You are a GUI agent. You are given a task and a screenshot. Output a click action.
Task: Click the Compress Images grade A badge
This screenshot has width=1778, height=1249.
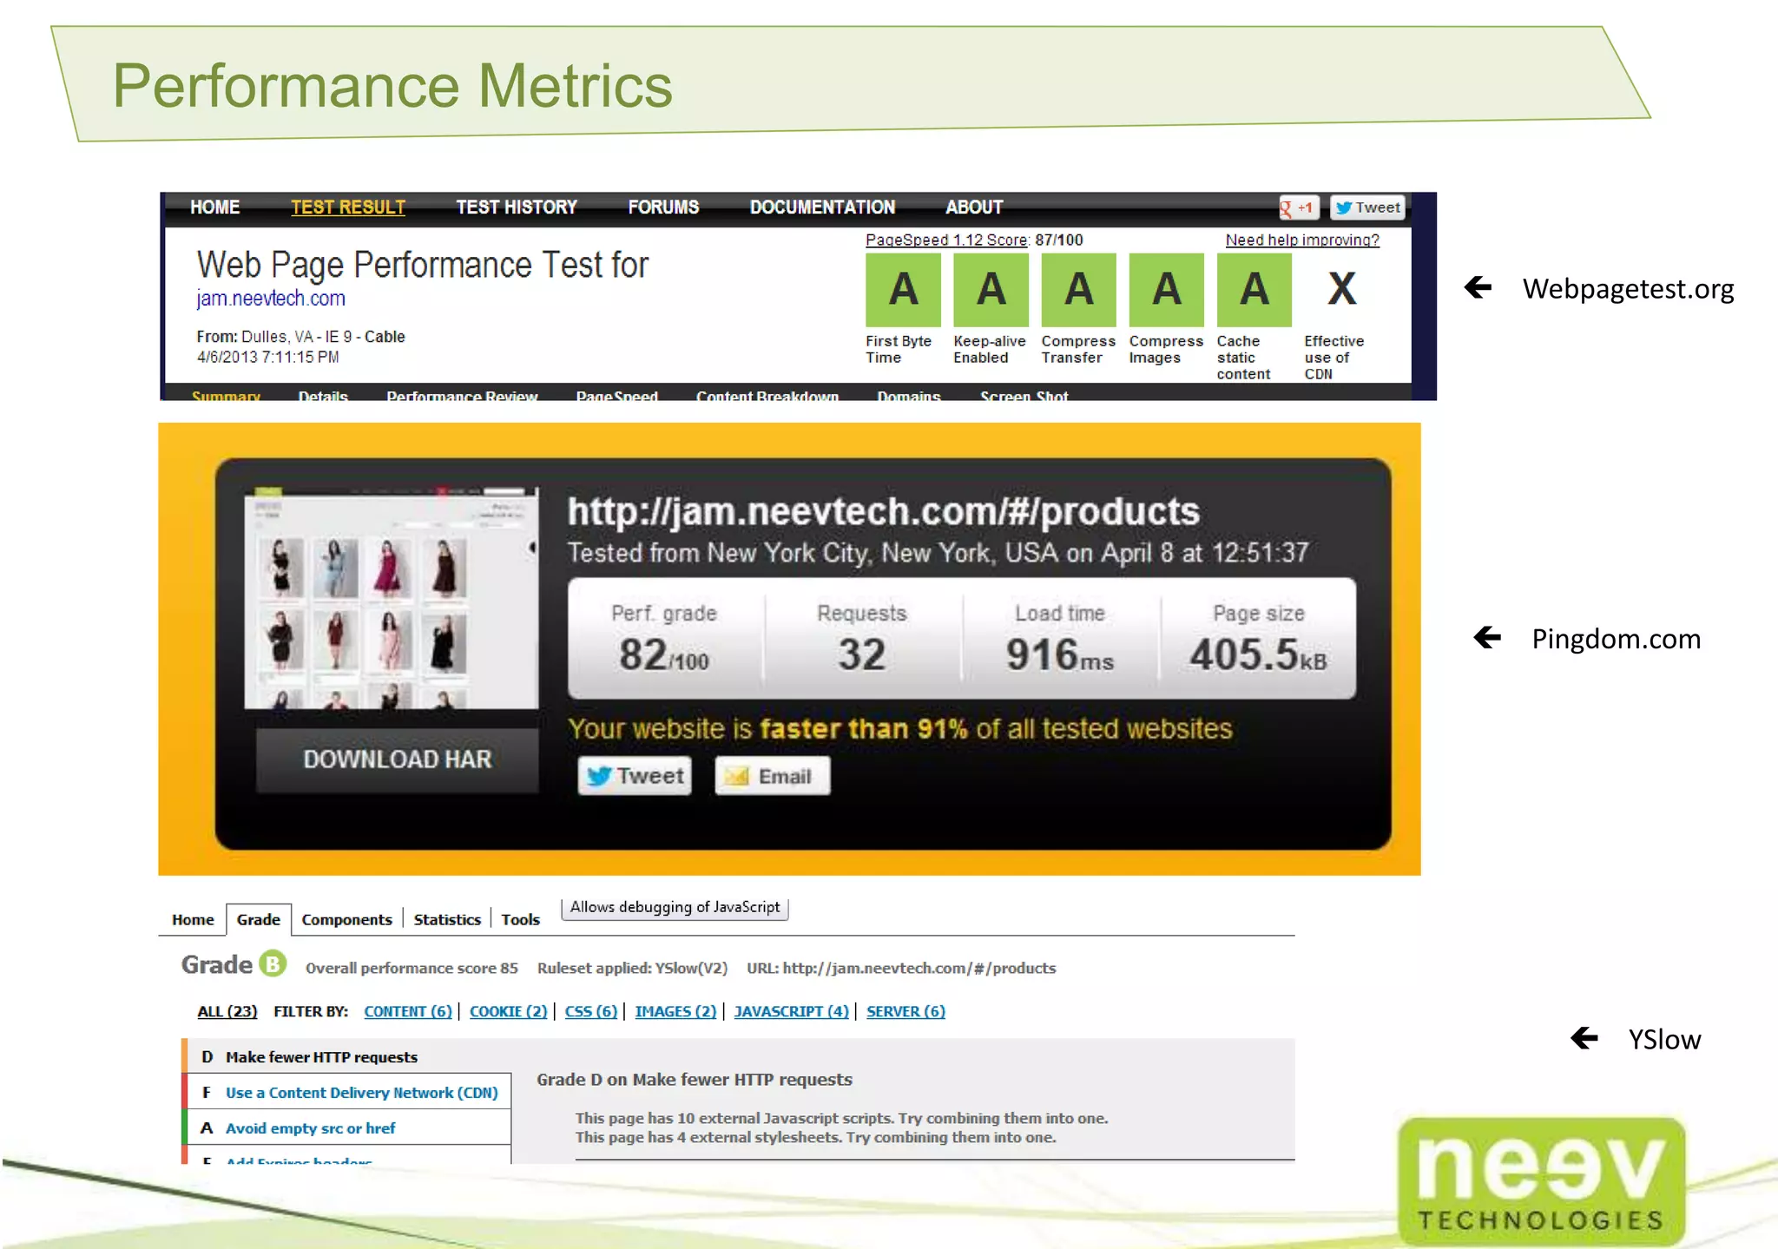point(1166,290)
